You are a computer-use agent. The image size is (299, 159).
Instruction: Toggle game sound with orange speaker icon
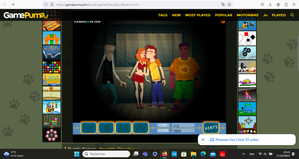pyautogui.click(x=223, y=22)
